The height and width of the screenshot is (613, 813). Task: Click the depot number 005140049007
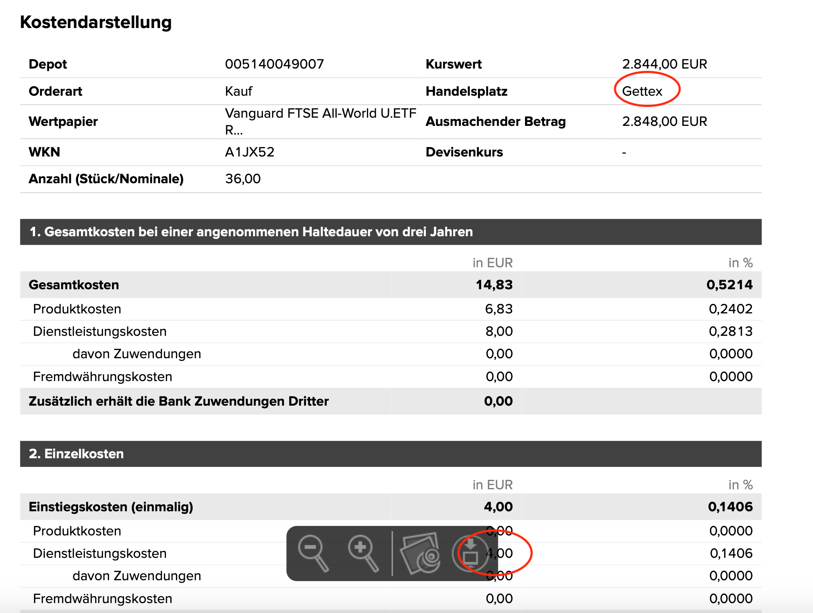[274, 64]
